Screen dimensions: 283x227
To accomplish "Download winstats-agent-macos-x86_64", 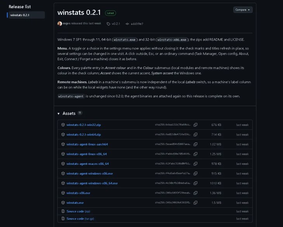I will pyautogui.click(x=88, y=164).
